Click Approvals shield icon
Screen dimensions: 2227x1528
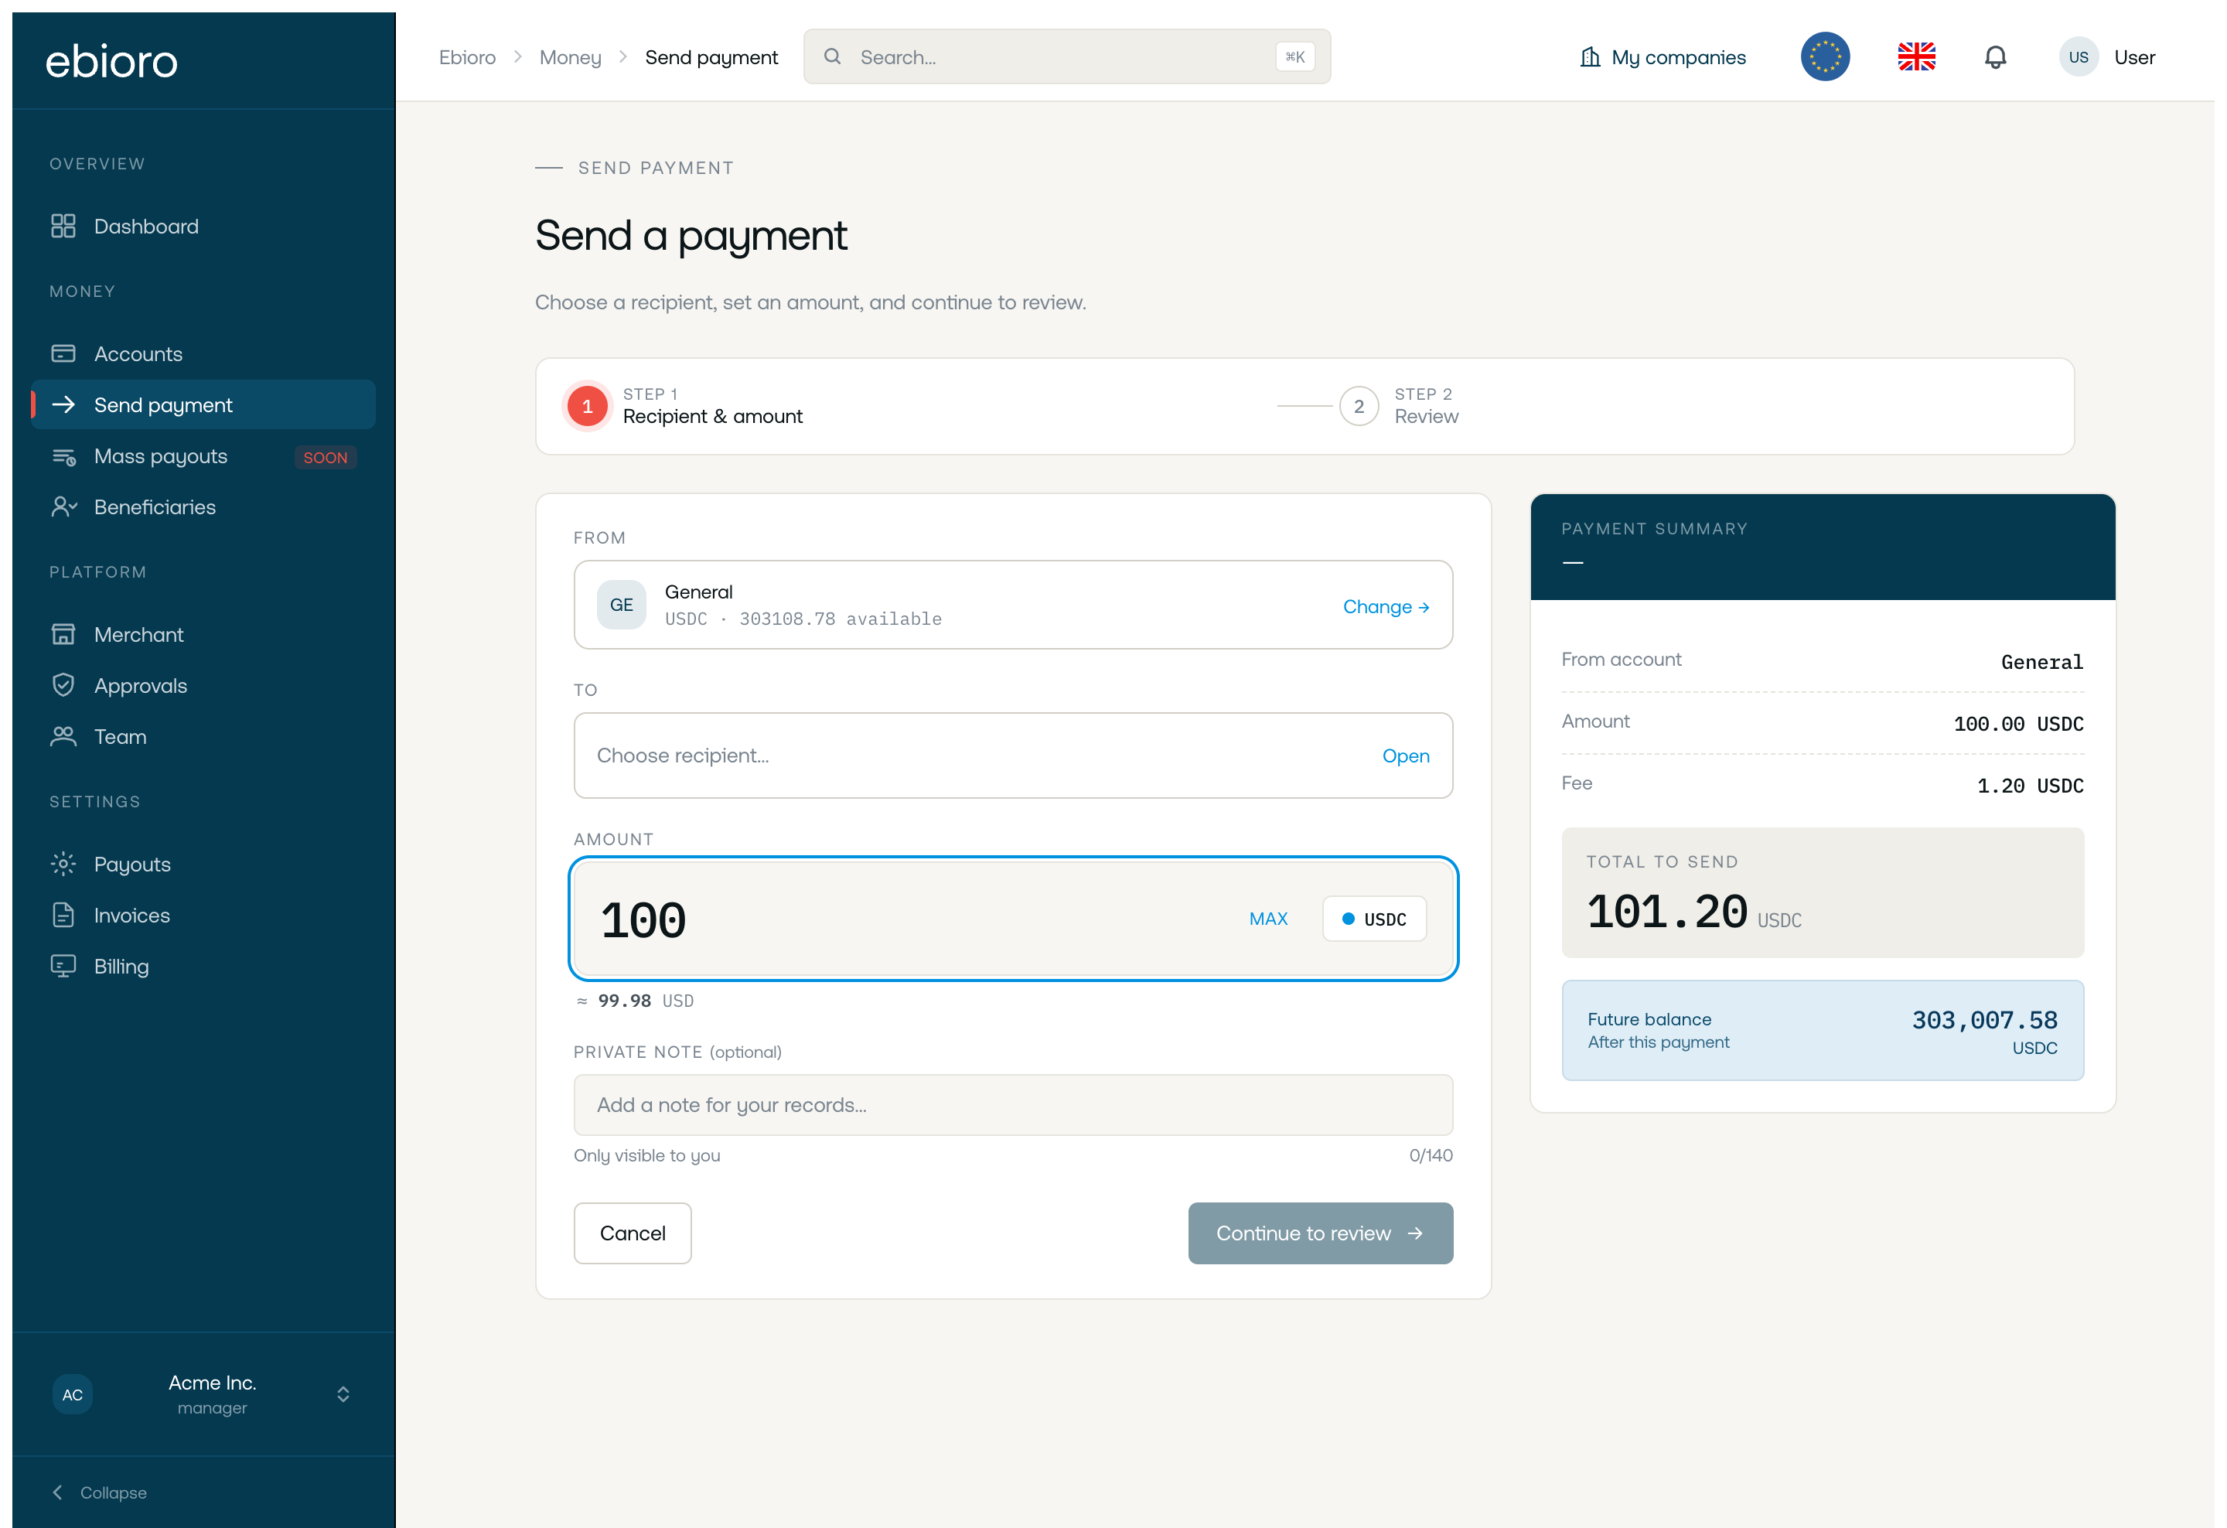point(63,685)
